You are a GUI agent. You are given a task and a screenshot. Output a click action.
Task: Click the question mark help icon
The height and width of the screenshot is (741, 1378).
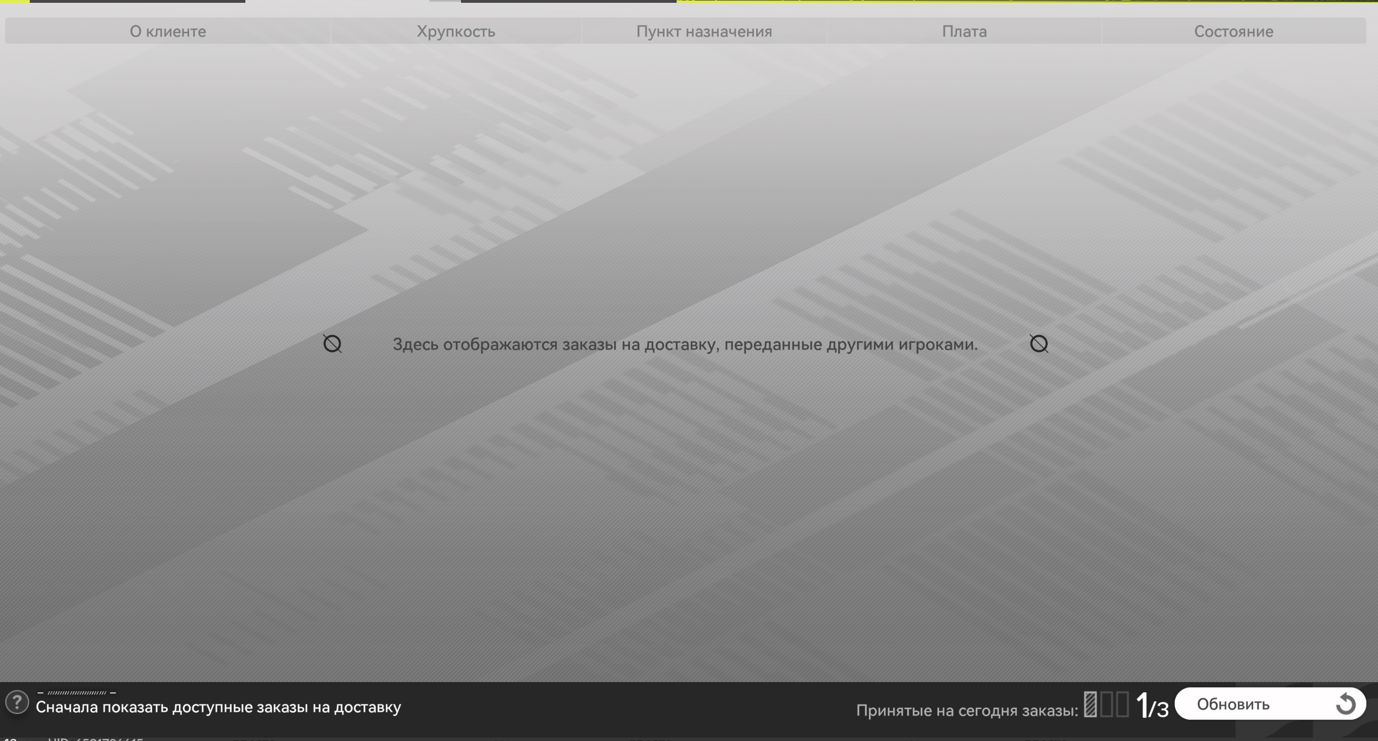[x=17, y=702]
